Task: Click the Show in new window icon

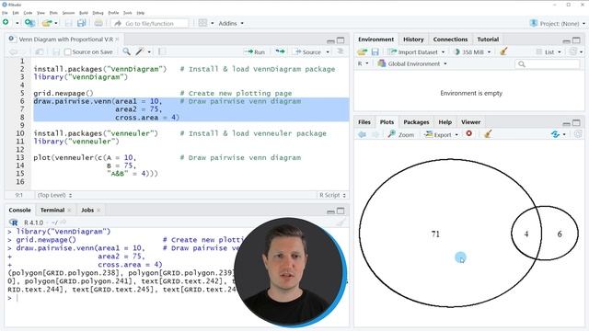Action: (39, 51)
